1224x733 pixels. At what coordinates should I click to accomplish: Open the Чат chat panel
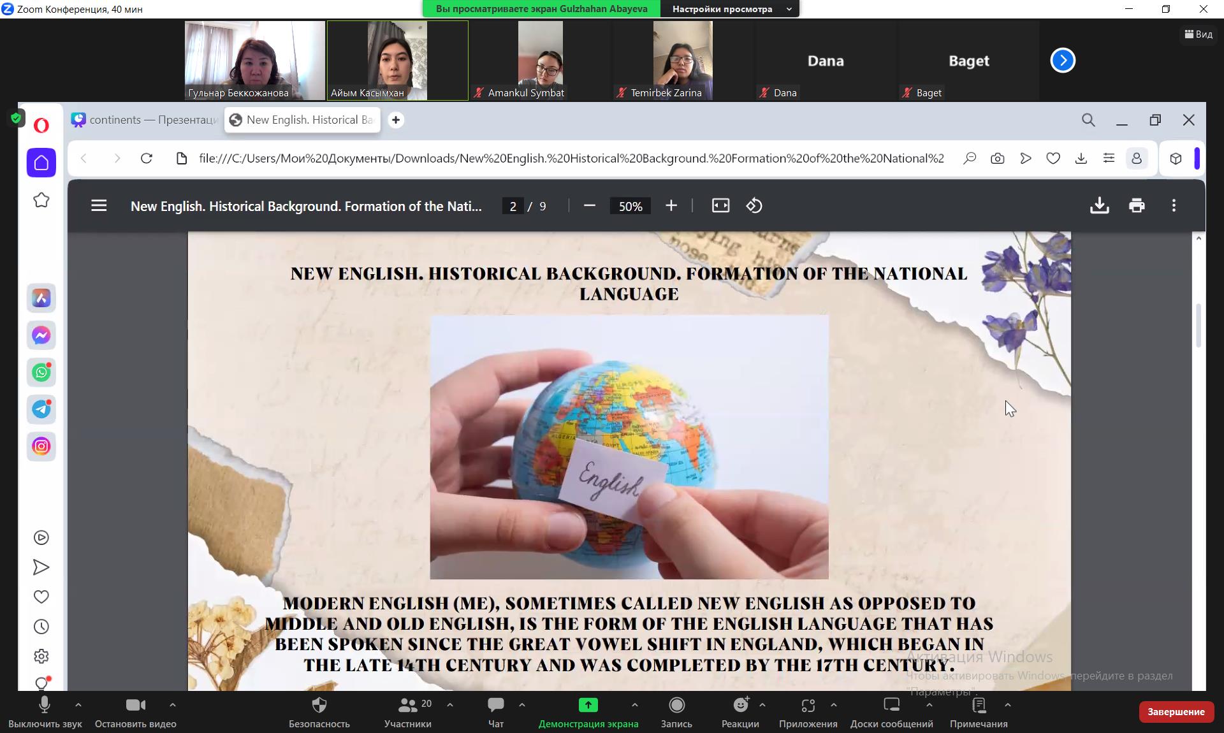tap(495, 705)
